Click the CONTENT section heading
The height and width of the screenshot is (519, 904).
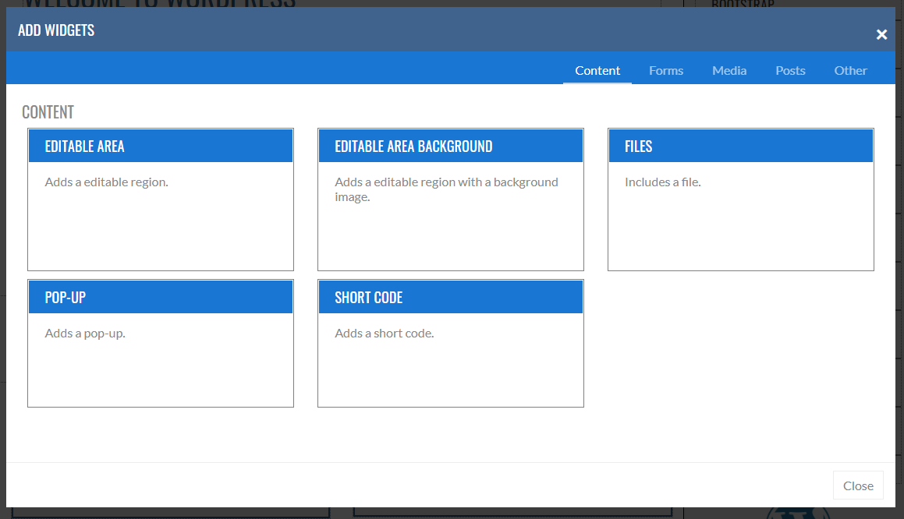(x=48, y=111)
